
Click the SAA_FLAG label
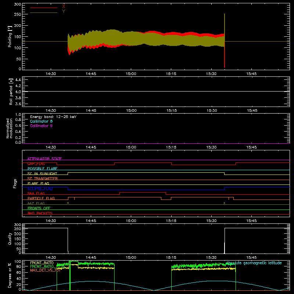(36, 193)
